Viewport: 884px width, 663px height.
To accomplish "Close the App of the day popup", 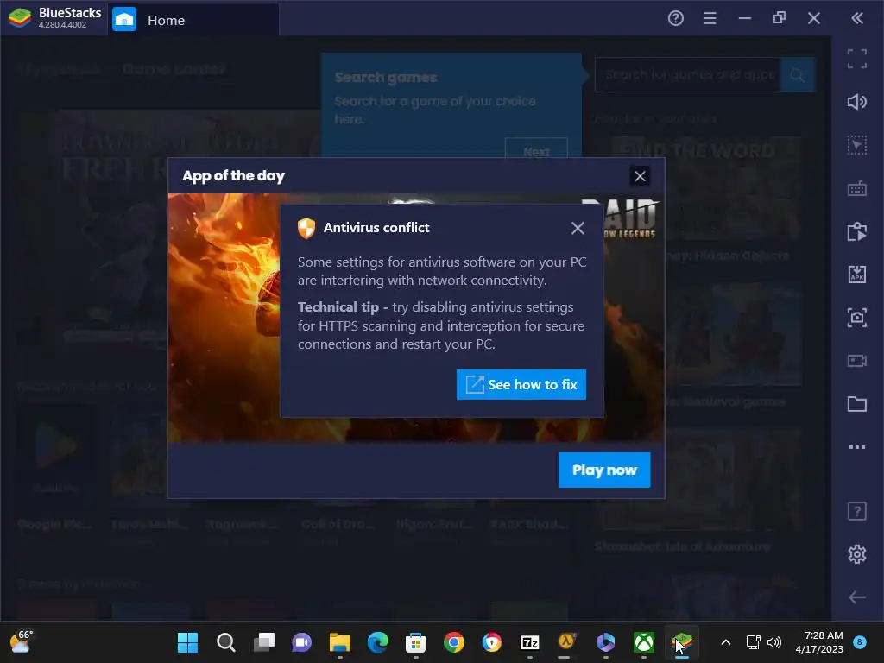I will pyautogui.click(x=640, y=176).
